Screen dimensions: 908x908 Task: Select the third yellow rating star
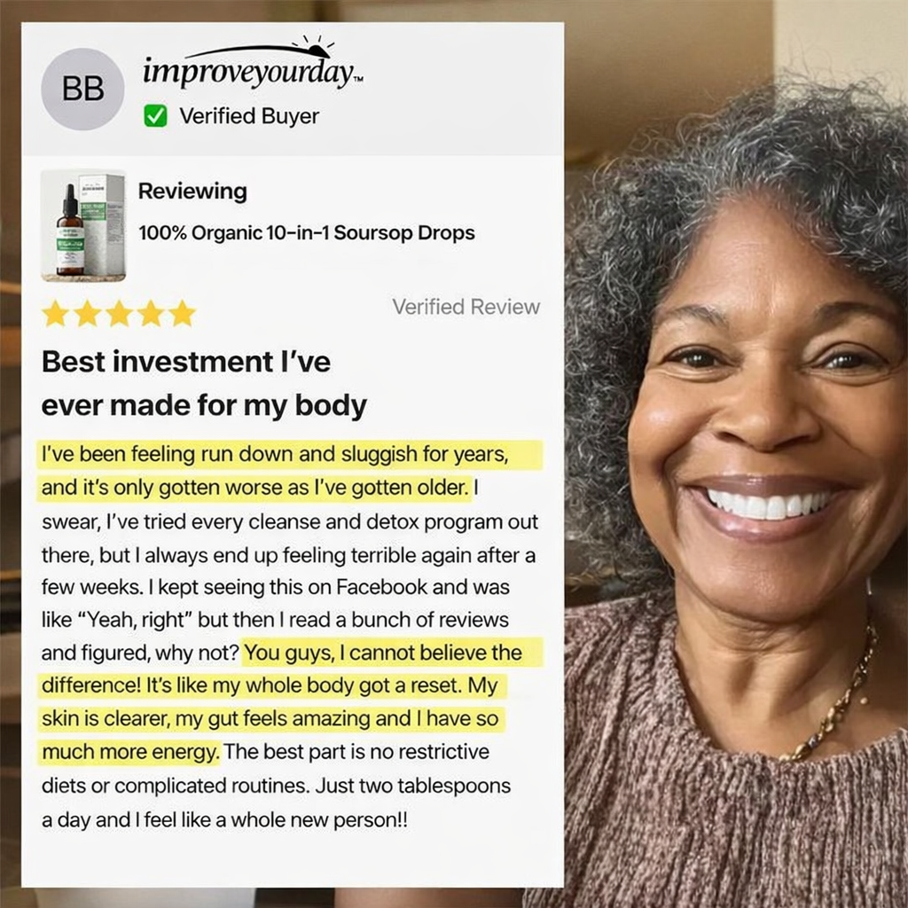click(119, 313)
